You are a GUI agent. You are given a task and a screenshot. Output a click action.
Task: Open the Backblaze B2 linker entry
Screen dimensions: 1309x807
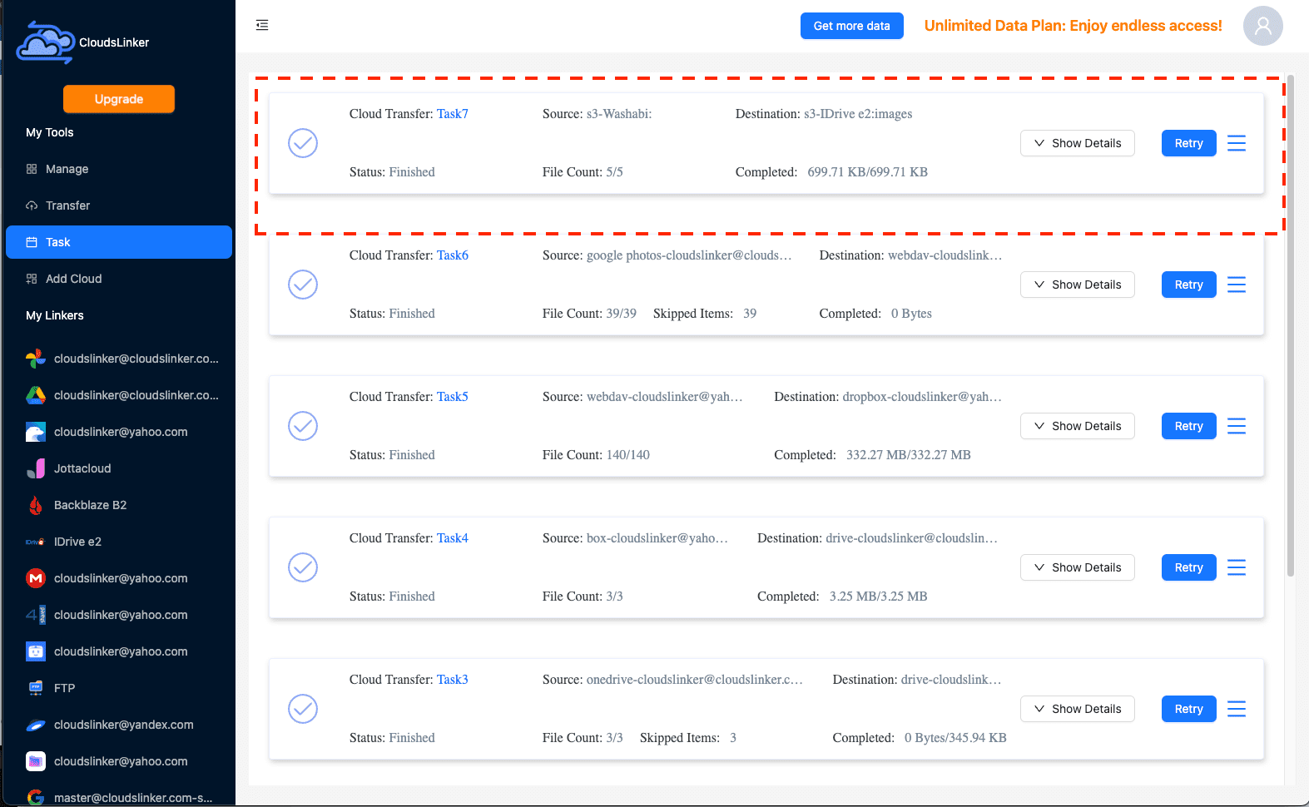tap(119, 505)
